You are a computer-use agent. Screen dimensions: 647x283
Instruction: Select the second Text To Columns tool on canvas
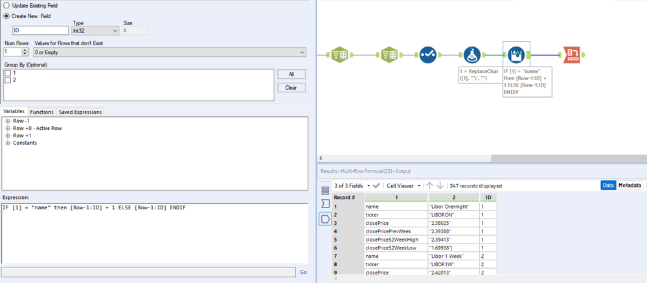[388, 54]
